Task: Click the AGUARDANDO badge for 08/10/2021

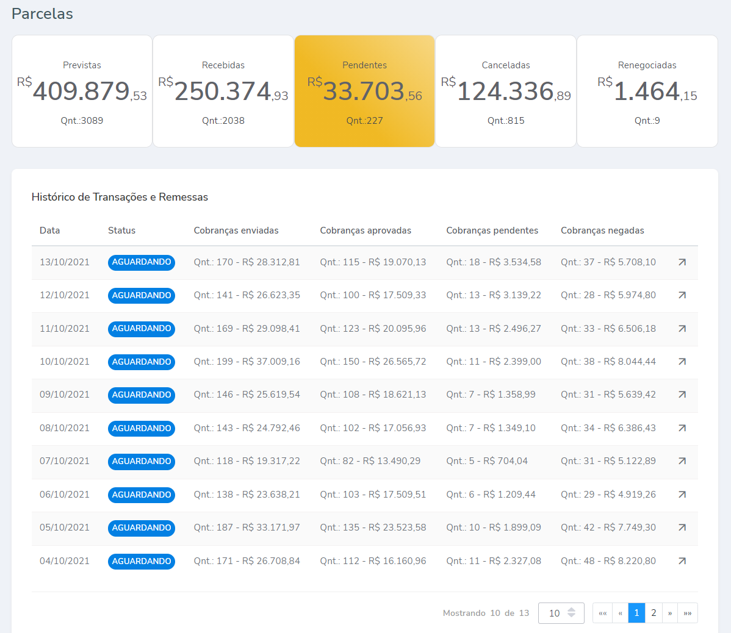Action: [x=142, y=428]
